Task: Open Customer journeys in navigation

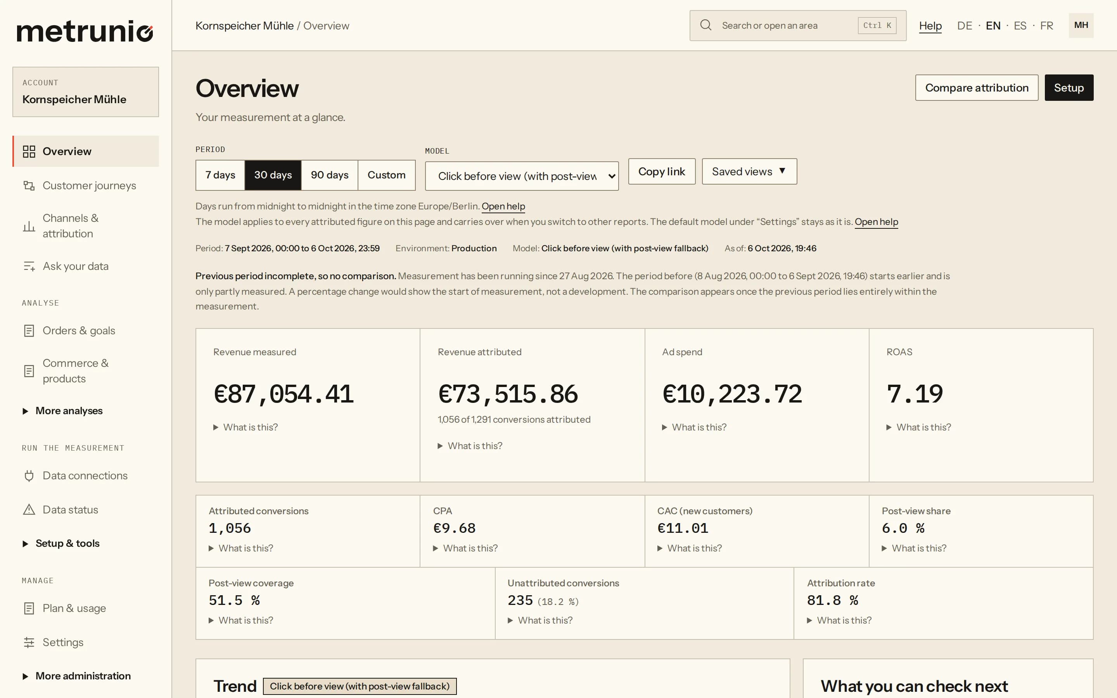Action: (x=86, y=186)
